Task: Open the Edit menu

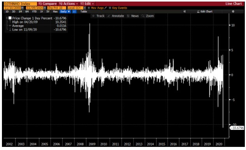Action: (87, 4)
